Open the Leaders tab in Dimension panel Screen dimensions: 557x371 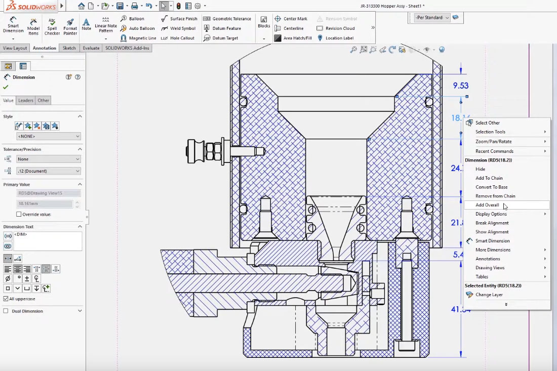pyautogui.click(x=26, y=101)
